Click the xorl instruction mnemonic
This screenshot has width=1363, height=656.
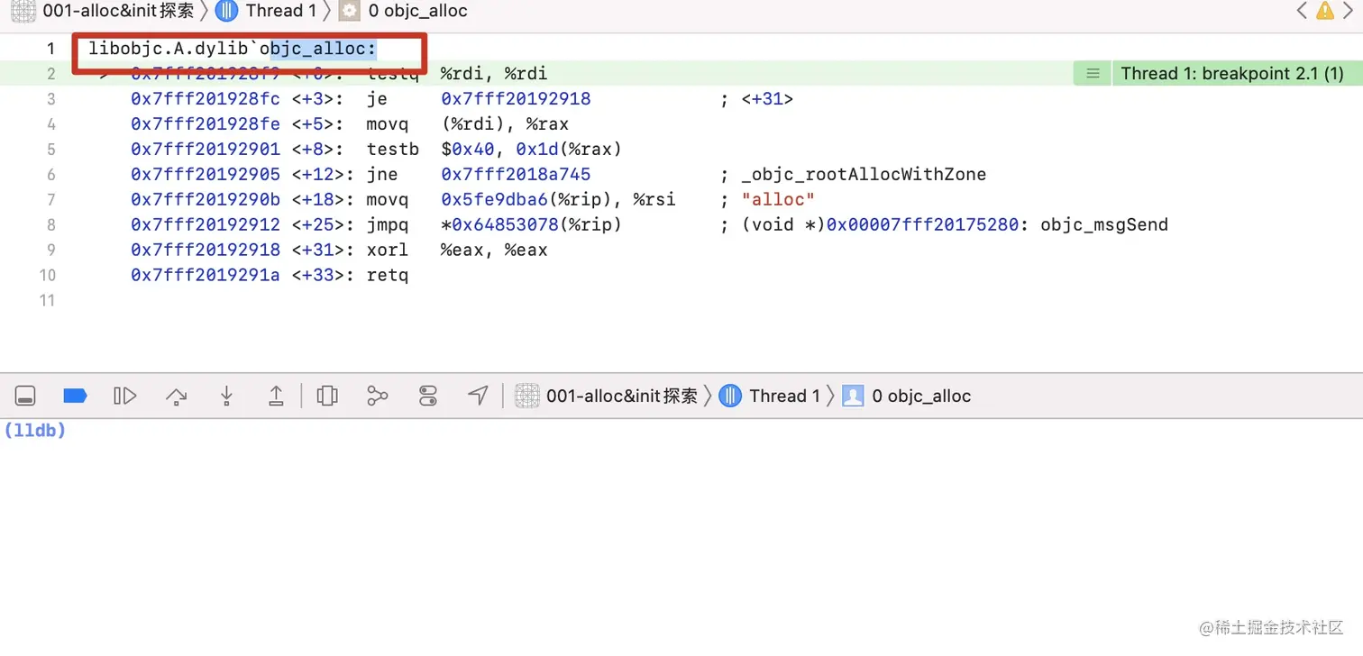388,251
